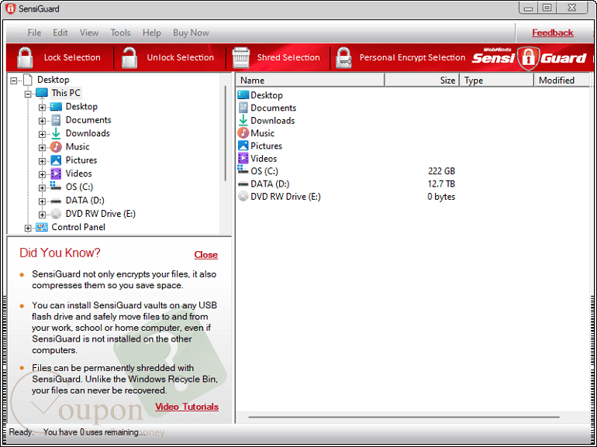Select the DATA (D:) row in file list

click(x=347, y=184)
